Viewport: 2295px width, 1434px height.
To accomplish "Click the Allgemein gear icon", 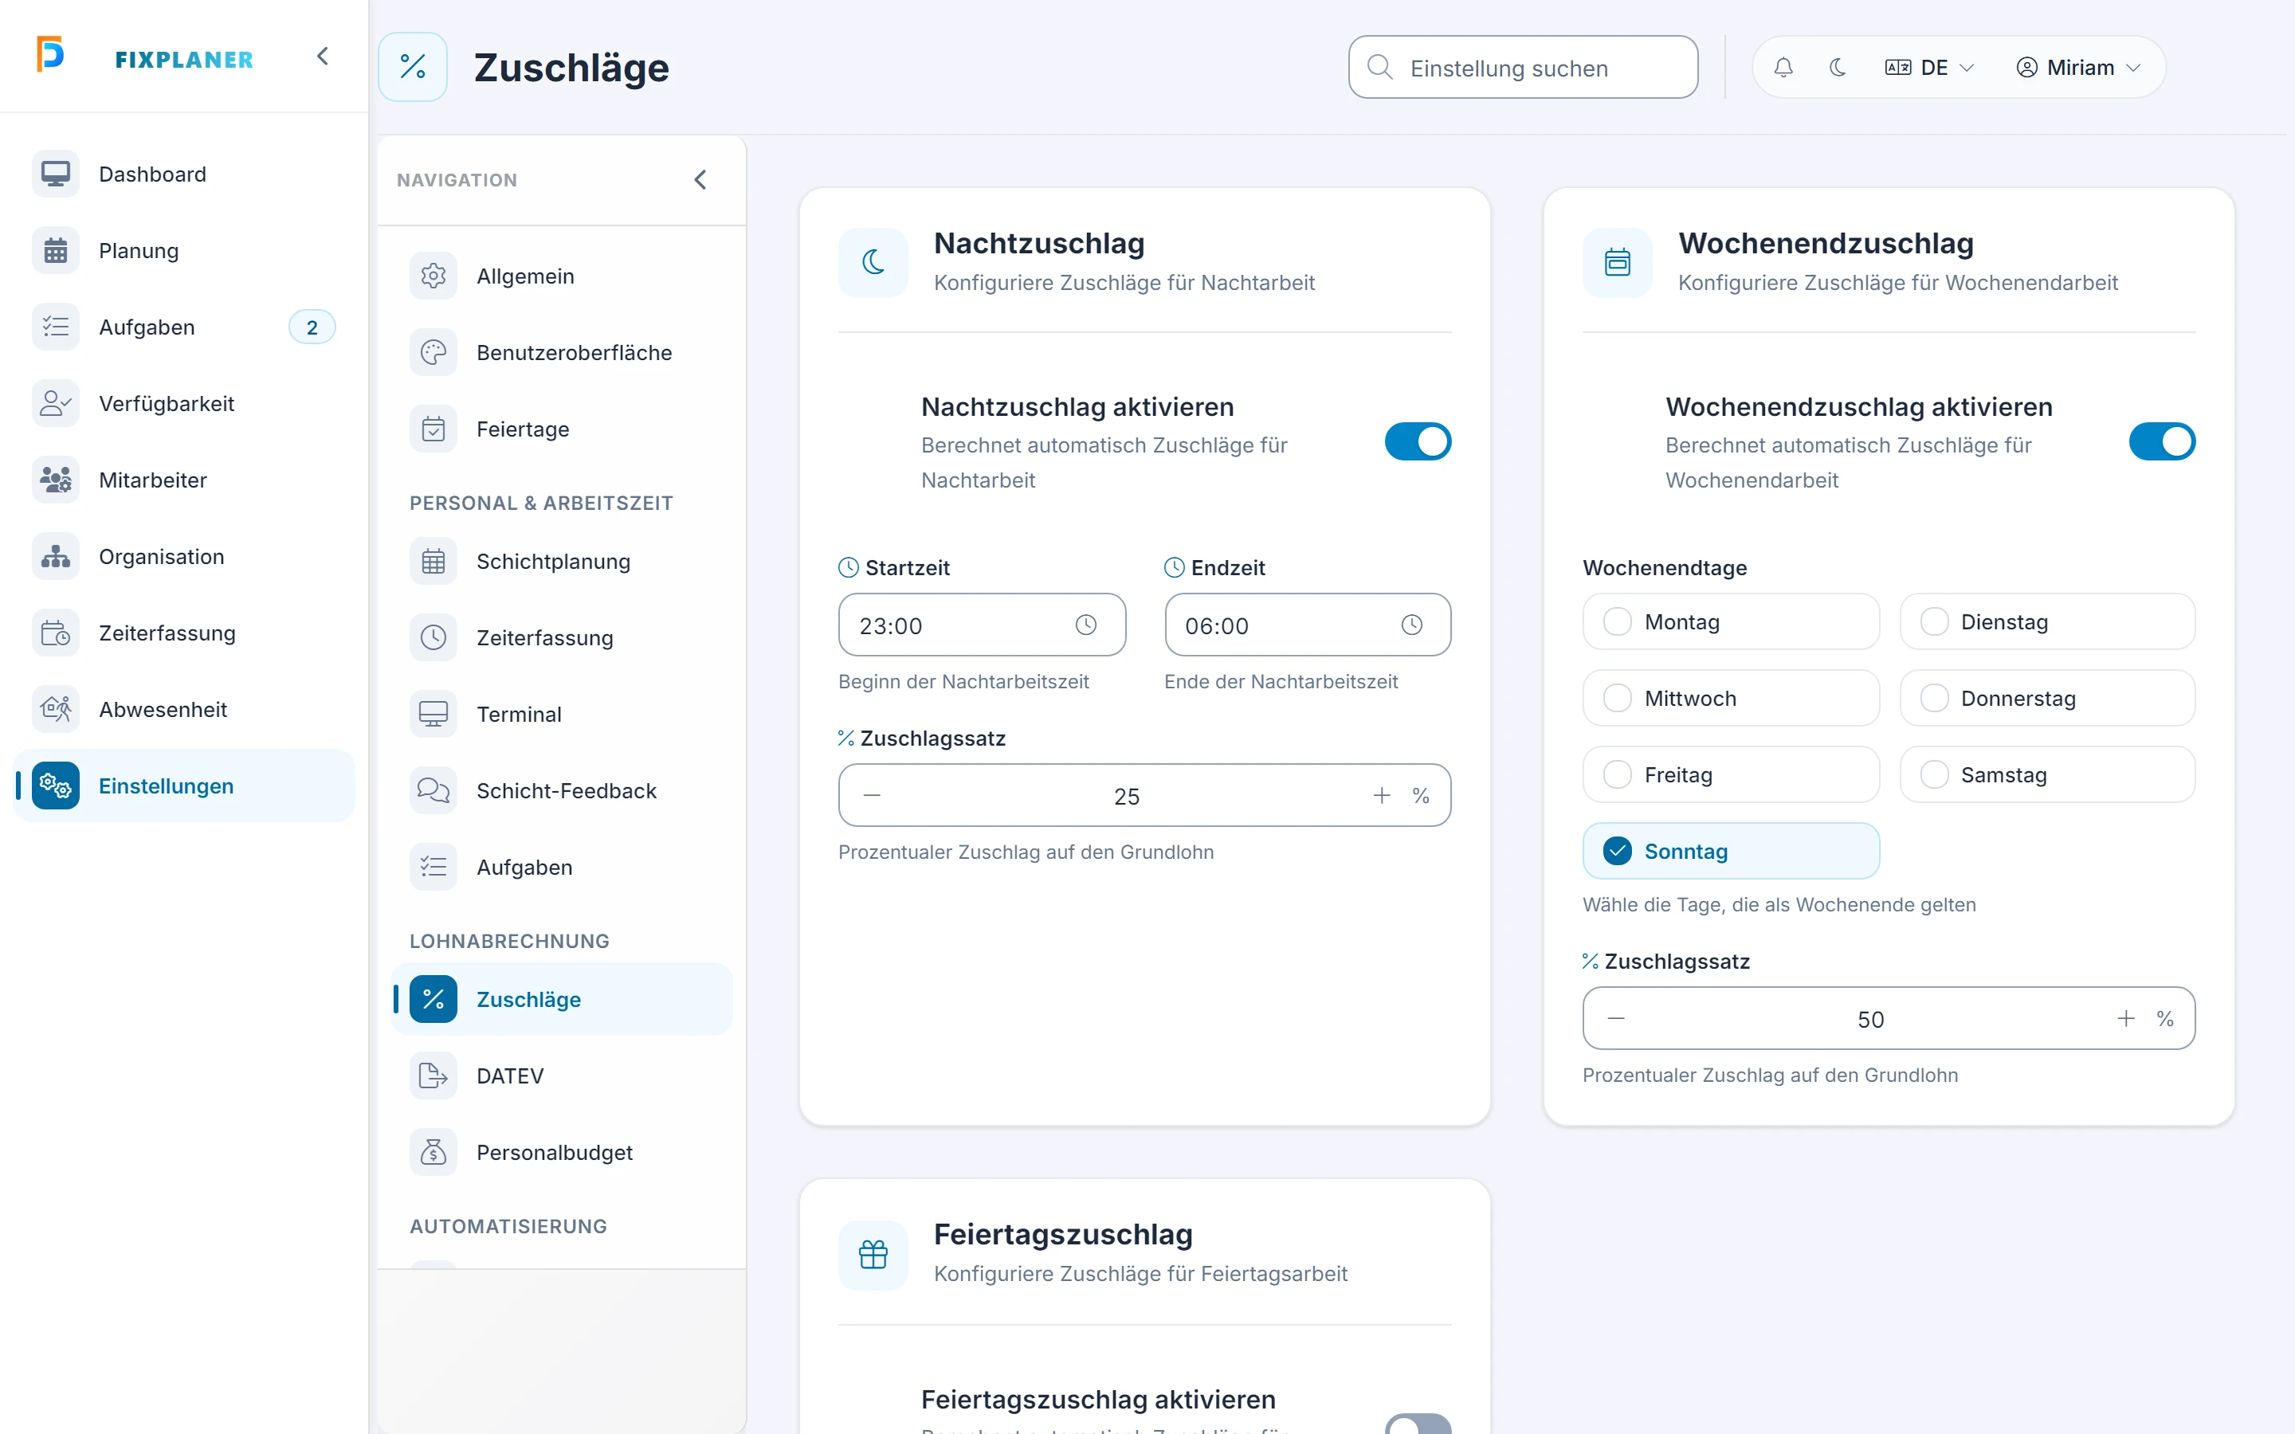I will (433, 276).
